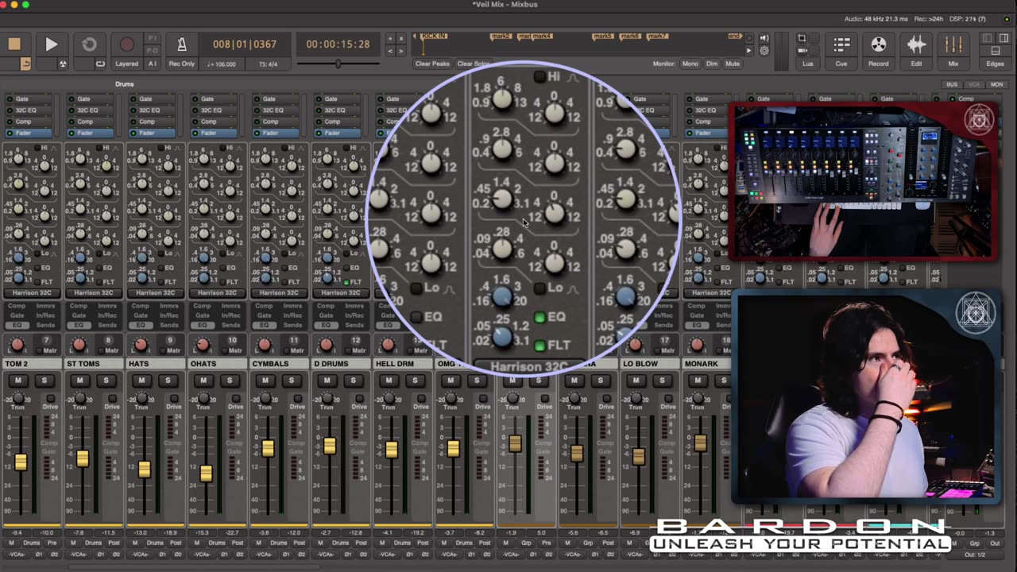Open D DRUMS -VCAs- assignment dropdown
The height and width of the screenshot is (572, 1017).
(x=326, y=554)
